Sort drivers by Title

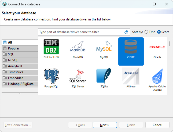point(146,32)
